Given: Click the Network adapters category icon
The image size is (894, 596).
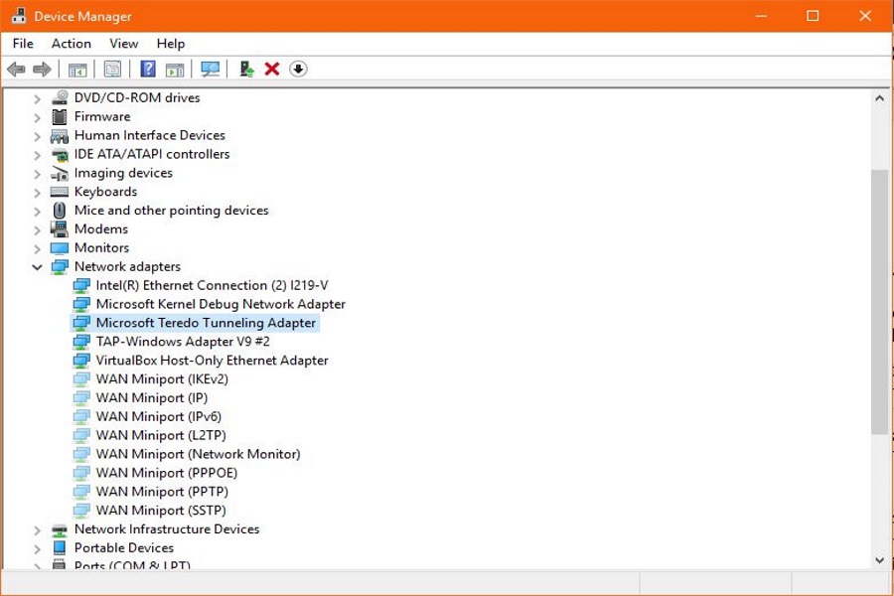Looking at the screenshot, I should click(60, 267).
